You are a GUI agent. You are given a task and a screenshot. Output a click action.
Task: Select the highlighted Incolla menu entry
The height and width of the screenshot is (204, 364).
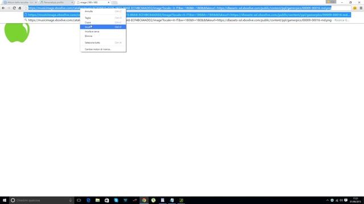point(103,27)
